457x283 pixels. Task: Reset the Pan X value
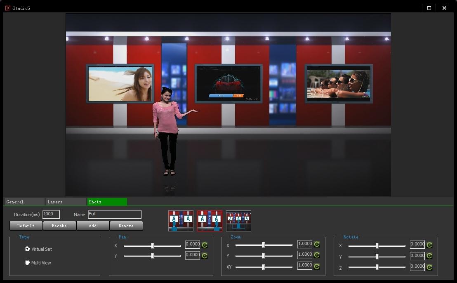coord(205,245)
